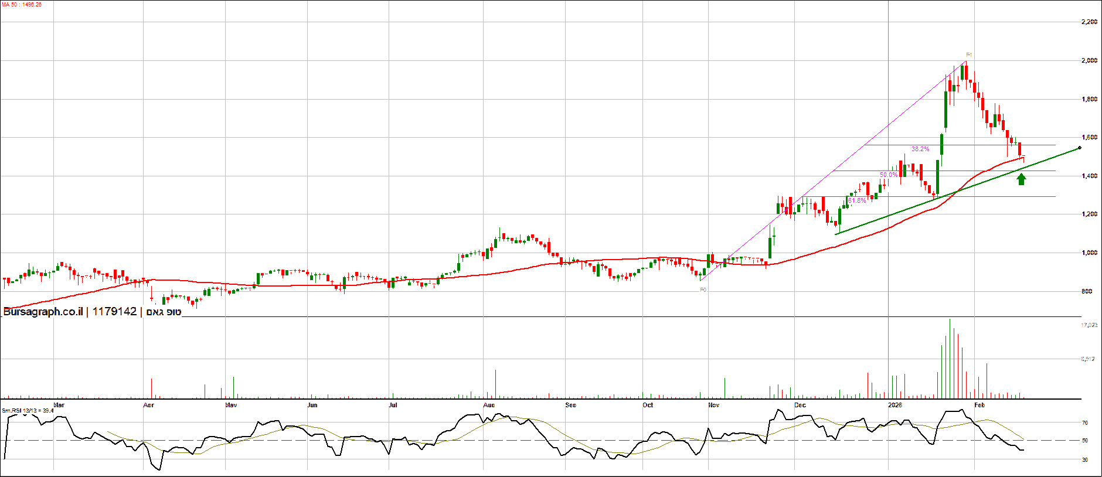Click the green trendline's right endpoint
Viewport: 1102px width, 477px height.
(x=1079, y=148)
